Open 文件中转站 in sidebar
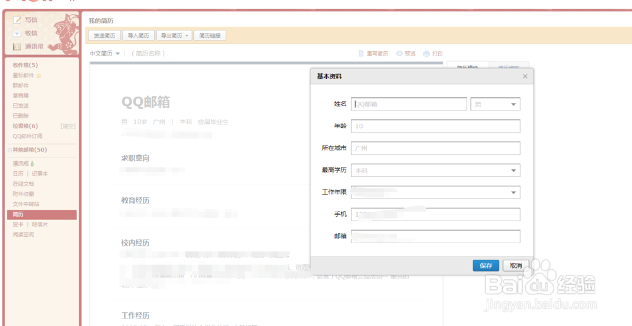Viewport: 632px width, 326px height. click(x=26, y=204)
